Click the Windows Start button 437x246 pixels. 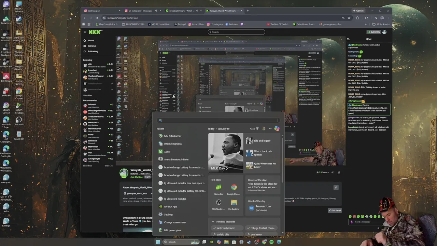[158, 242]
